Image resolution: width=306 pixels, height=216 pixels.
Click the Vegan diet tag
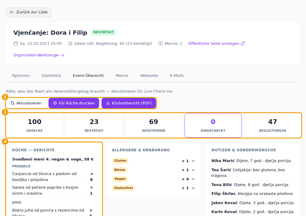120,179
